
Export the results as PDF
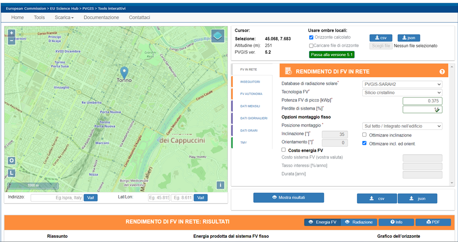click(x=433, y=222)
